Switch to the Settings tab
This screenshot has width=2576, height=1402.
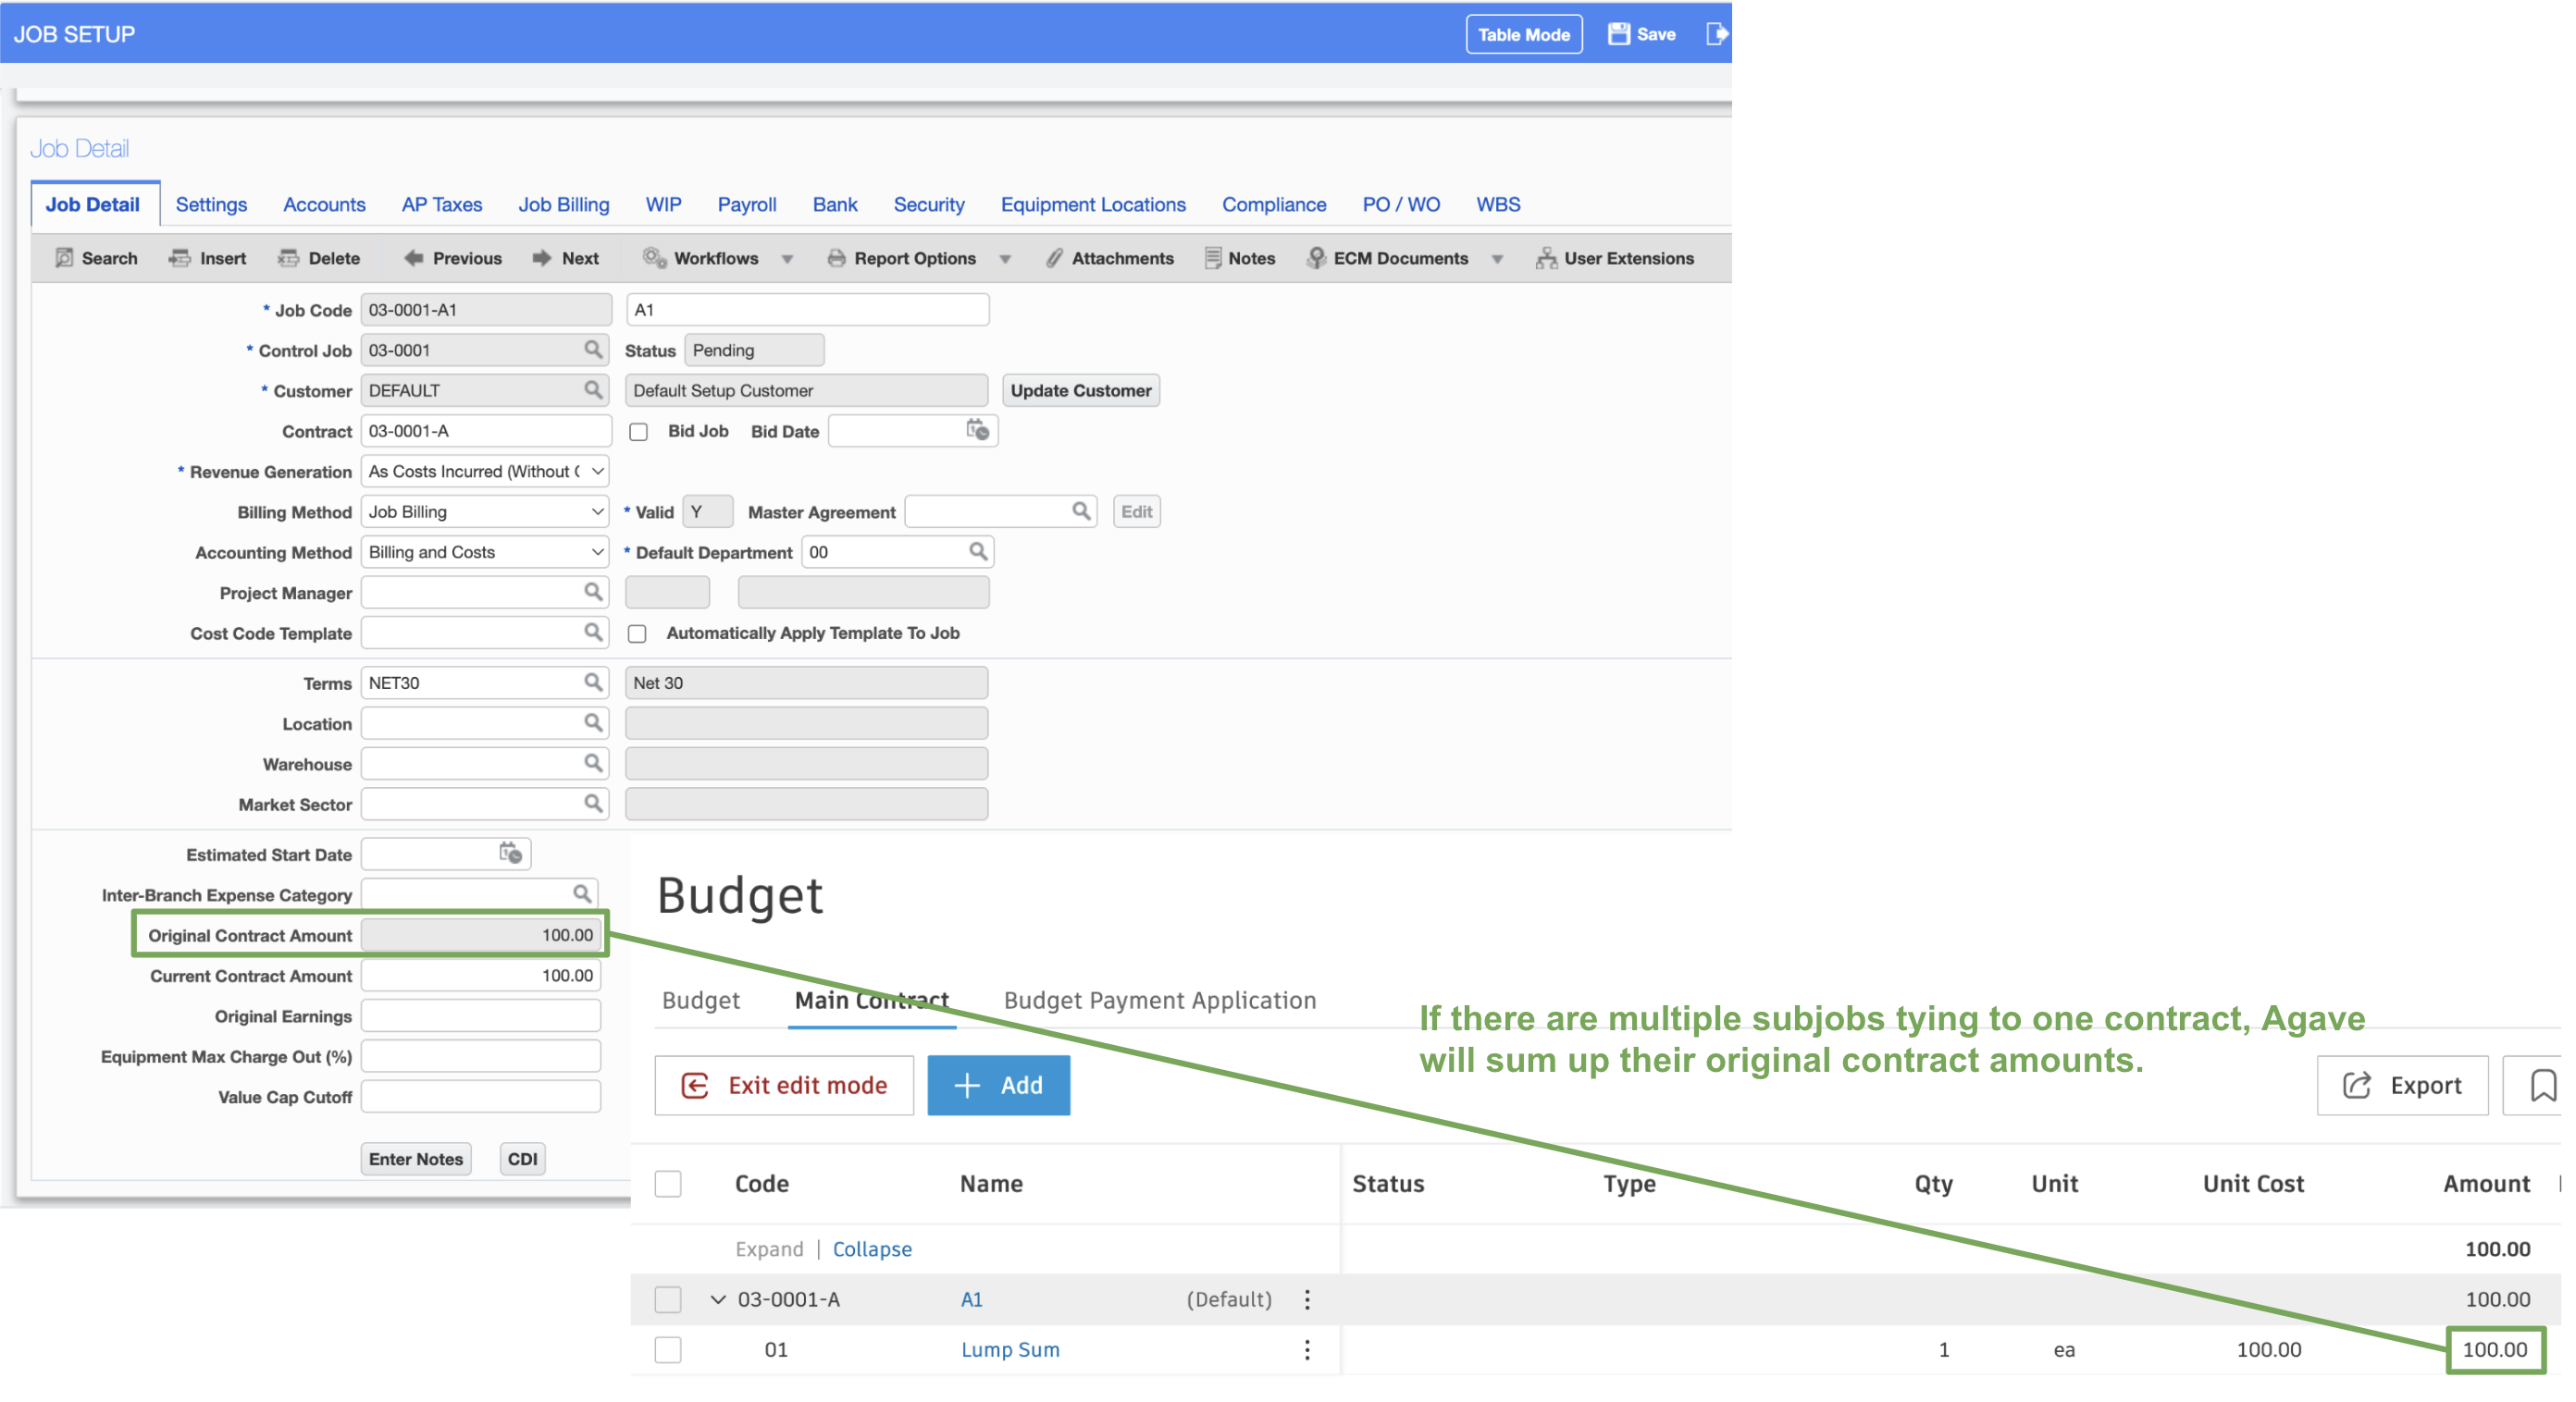coord(211,203)
